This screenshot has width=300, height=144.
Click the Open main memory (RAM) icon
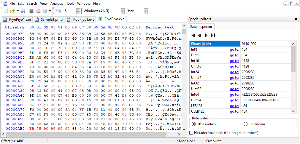pos(31,11)
